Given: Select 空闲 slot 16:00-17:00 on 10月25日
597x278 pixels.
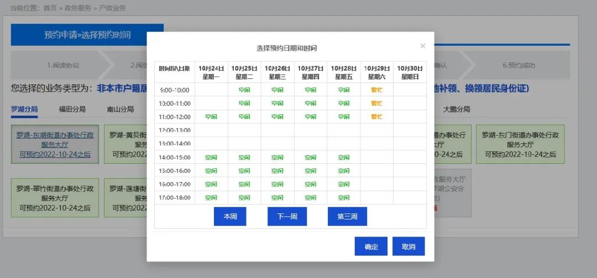Looking at the screenshot, I should pos(244,184).
